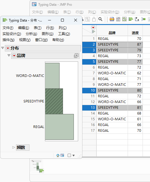Image resolution: width=150 pixels, height=182 pixels.
Task: Select row number 7 in the data table
Action: (89, 73)
